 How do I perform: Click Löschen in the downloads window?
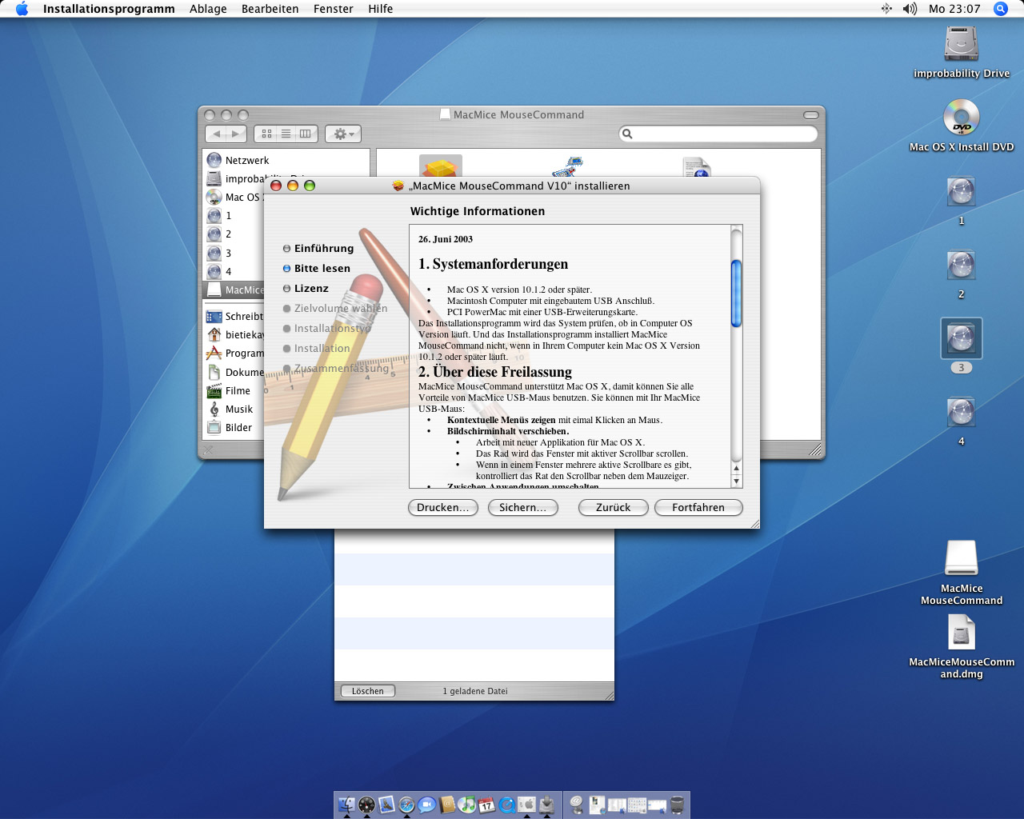(x=368, y=691)
